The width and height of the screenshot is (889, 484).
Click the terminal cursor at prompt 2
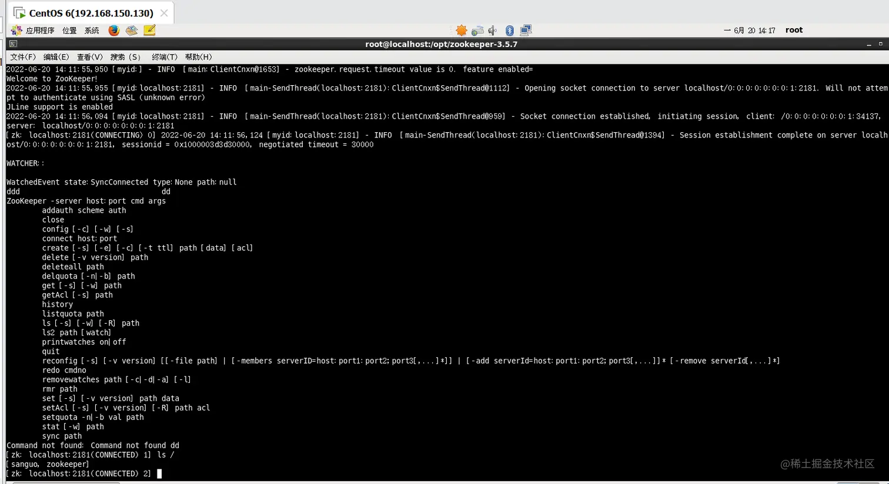159,473
